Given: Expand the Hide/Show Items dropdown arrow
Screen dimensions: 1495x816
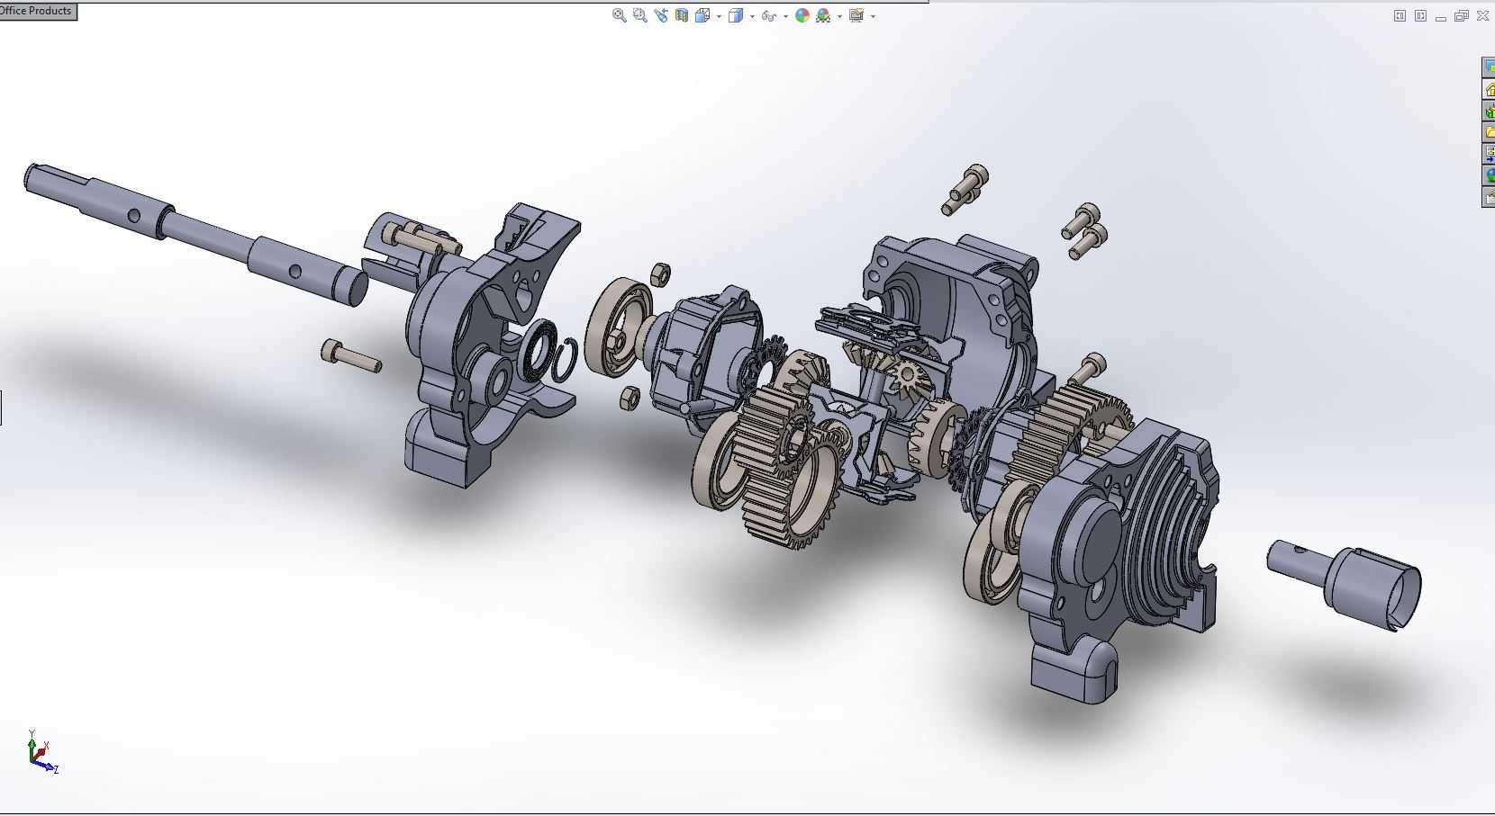Looking at the screenshot, I should tap(785, 16).
